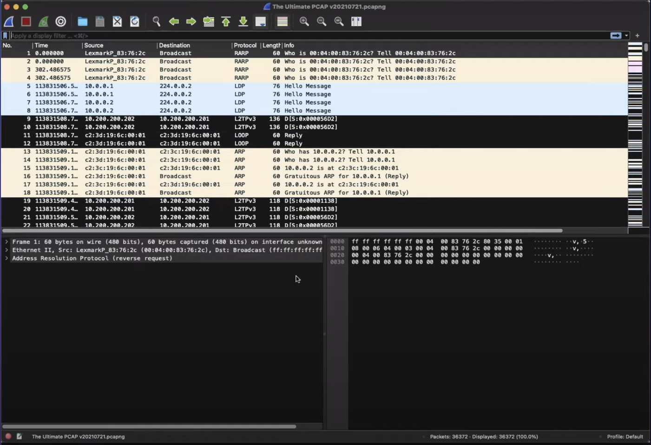Jump to the first packet icon
This screenshot has height=445, width=651.
point(226,21)
